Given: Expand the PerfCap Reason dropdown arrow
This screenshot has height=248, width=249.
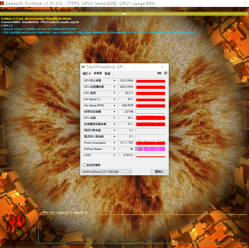Looking at the screenshot, I should (114, 149).
